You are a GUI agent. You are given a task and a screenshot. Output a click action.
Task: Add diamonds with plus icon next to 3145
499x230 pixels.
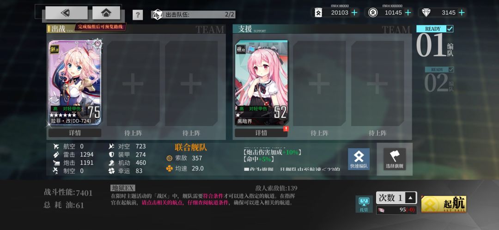point(462,13)
